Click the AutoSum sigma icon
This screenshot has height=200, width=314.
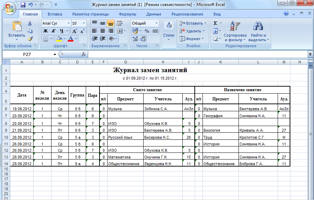215,23
